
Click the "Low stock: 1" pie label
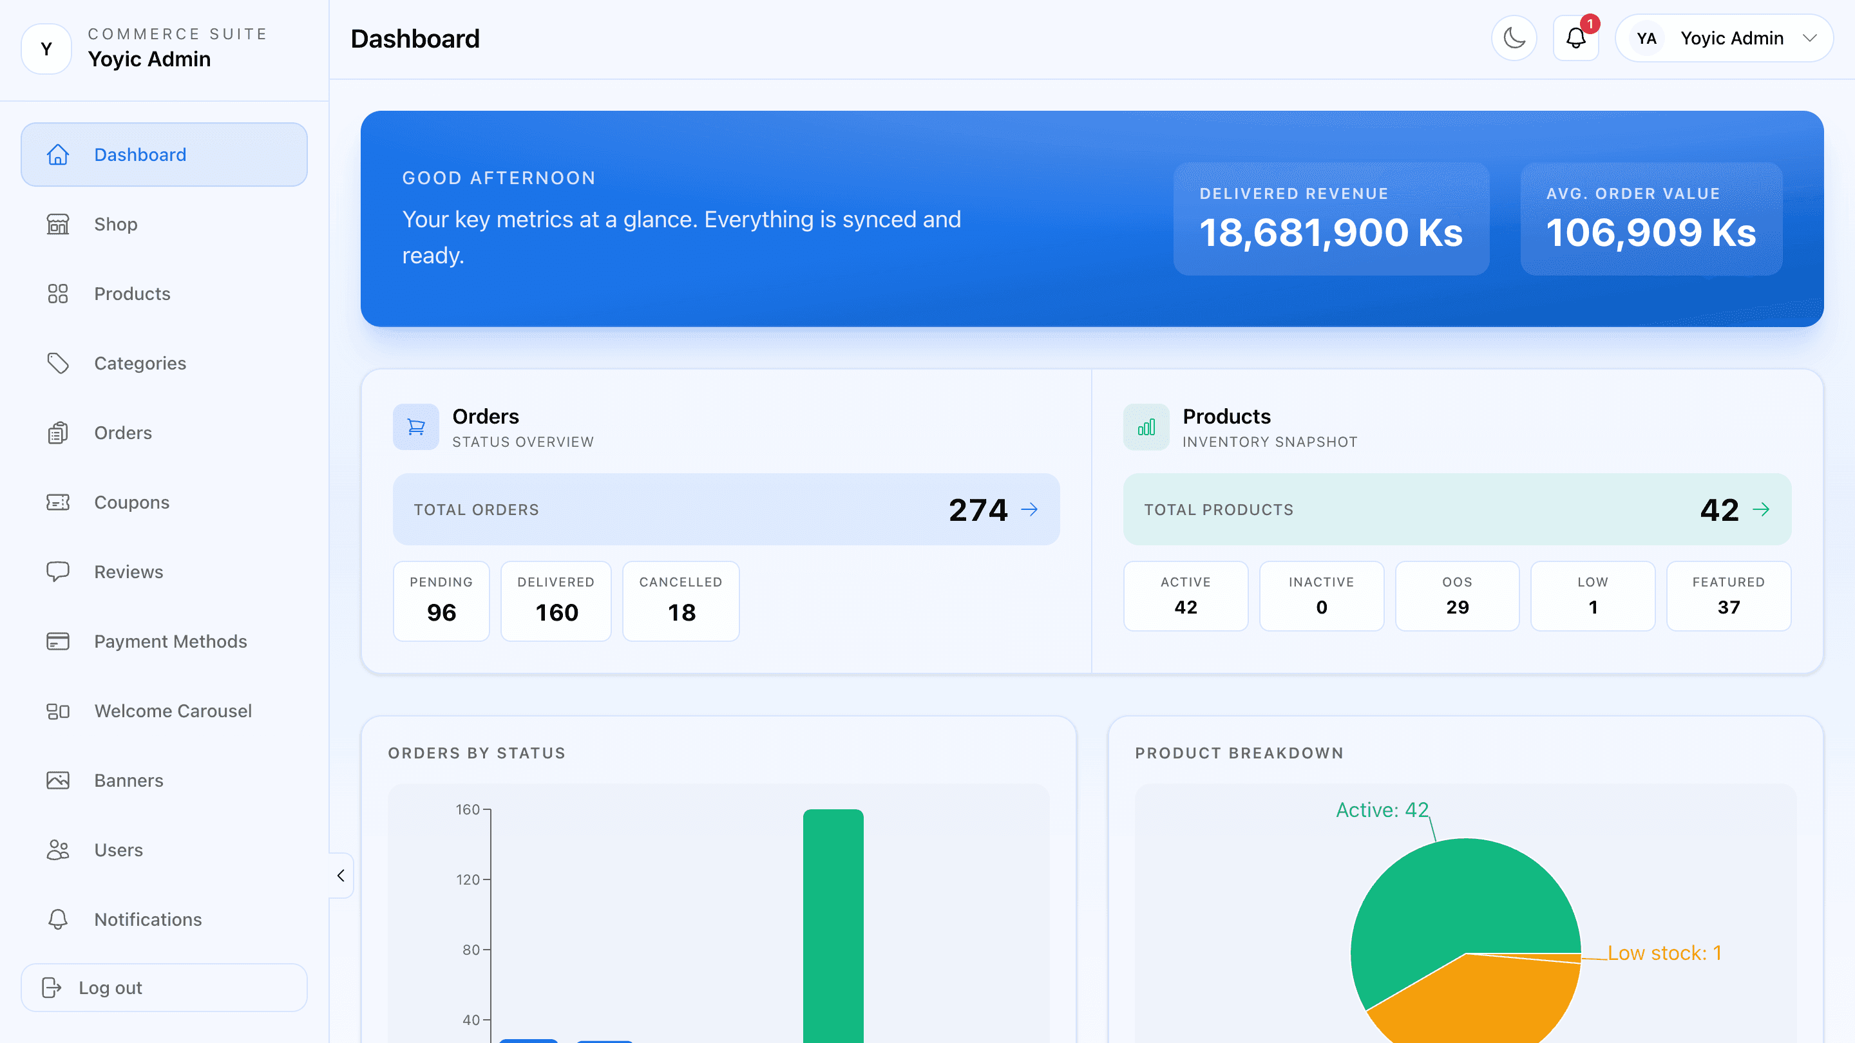[x=1664, y=953]
